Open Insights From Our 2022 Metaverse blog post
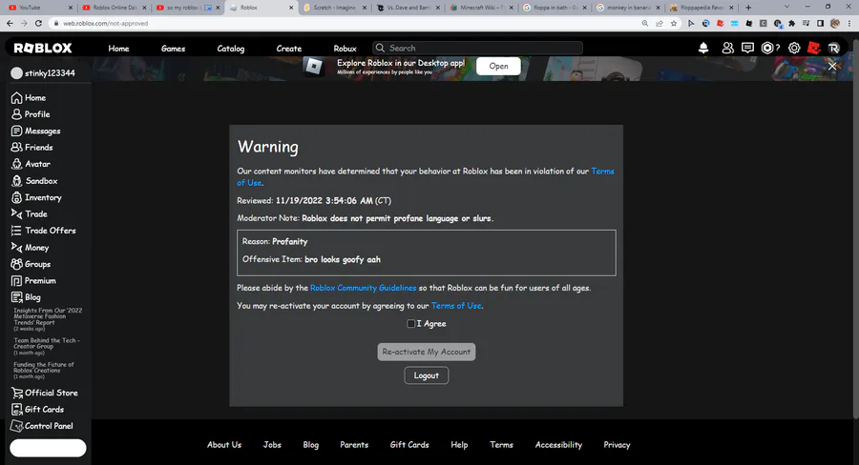This screenshot has height=465, width=859. 48,319
